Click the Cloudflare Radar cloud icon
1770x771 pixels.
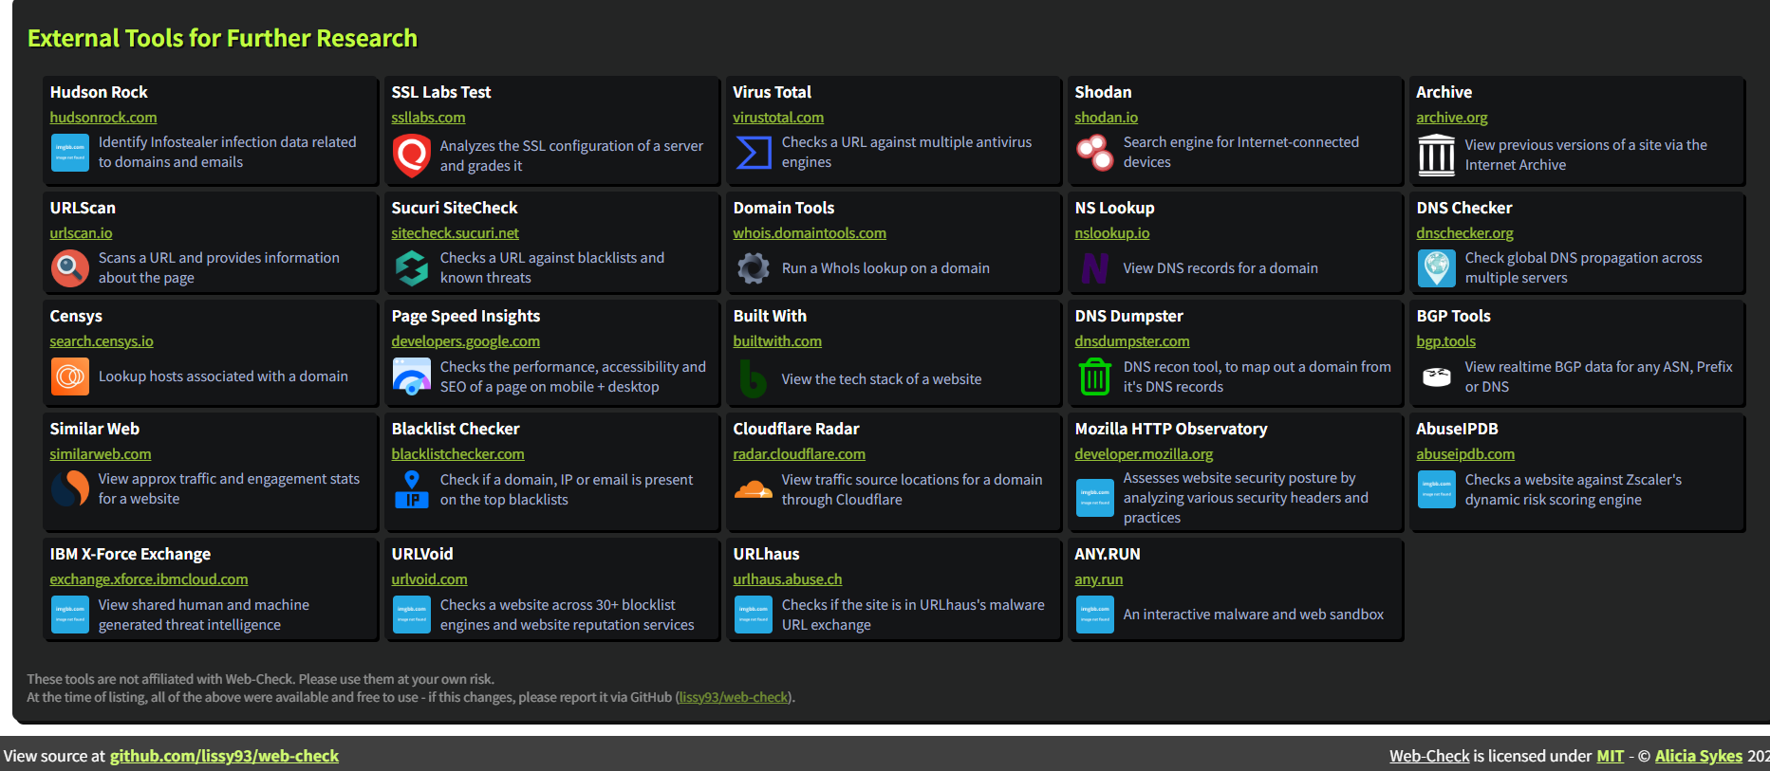pyautogui.click(x=754, y=489)
